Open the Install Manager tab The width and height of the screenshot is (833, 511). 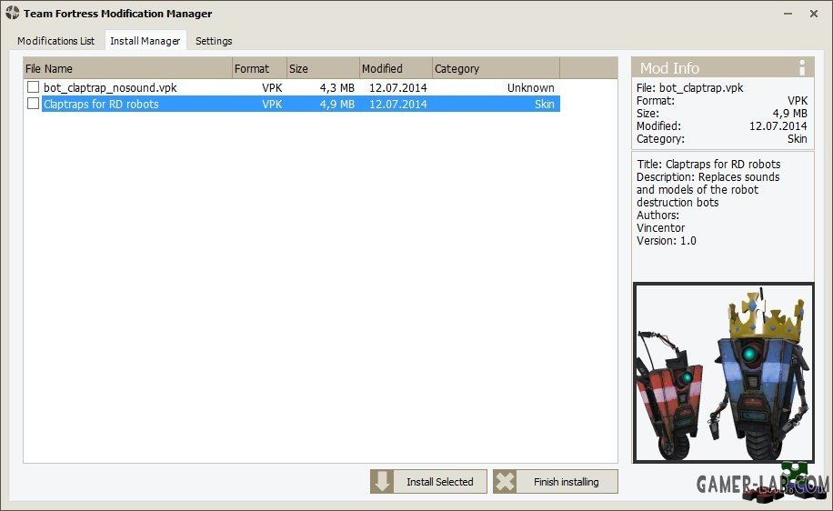[x=145, y=41]
